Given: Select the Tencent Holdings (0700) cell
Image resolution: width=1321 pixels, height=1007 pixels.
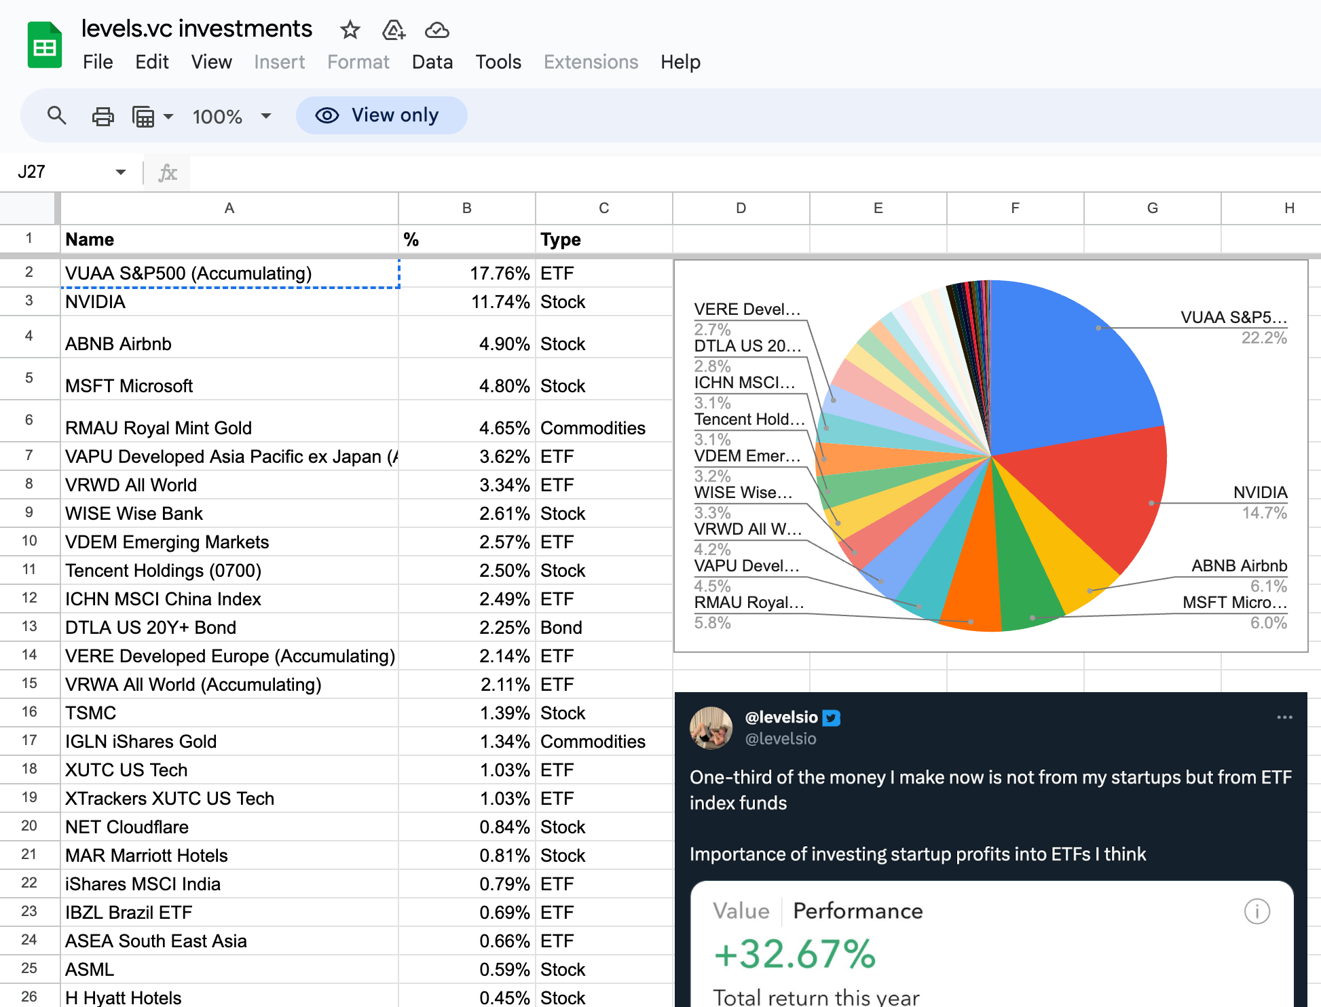Looking at the screenshot, I should [x=229, y=571].
